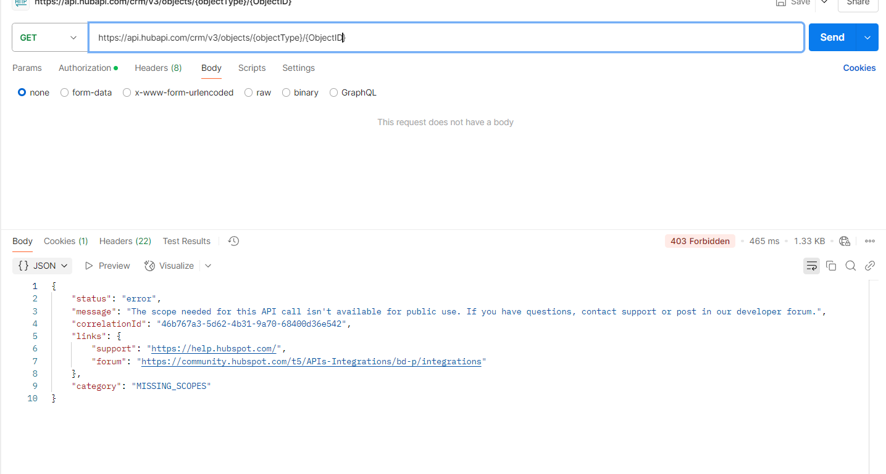Switch to the Headers (22) response tab
This screenshot has height=474, width=886.
point(125,241)
